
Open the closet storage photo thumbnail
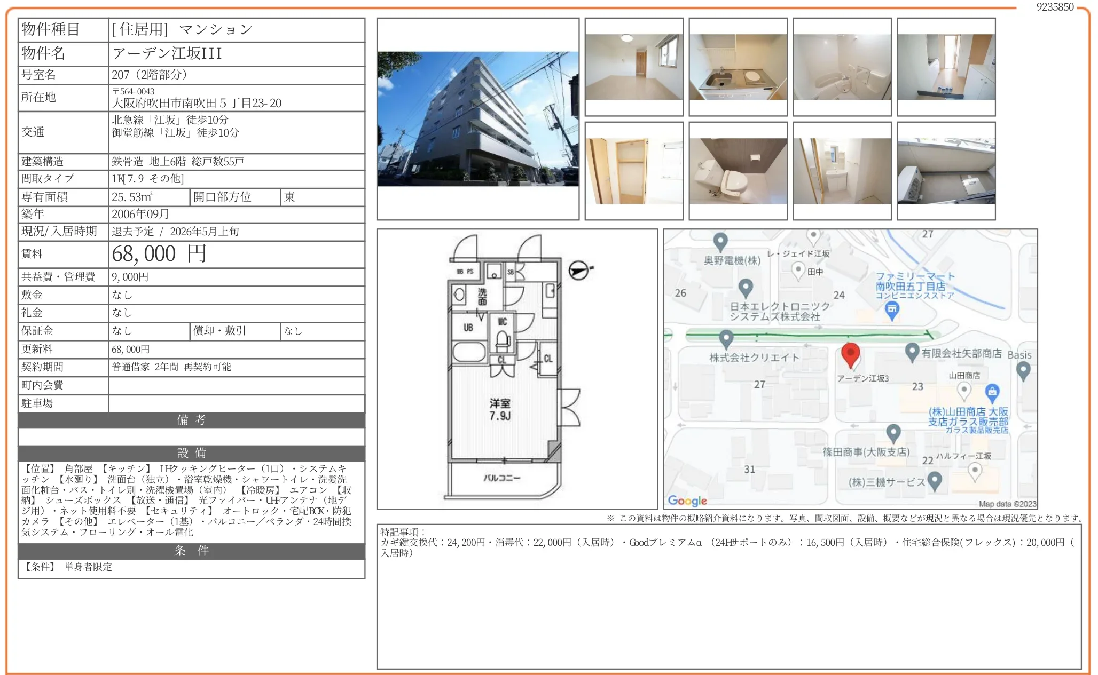(633, 171)
